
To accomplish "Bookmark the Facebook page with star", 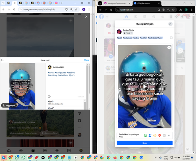I will (x=173, y=10).
